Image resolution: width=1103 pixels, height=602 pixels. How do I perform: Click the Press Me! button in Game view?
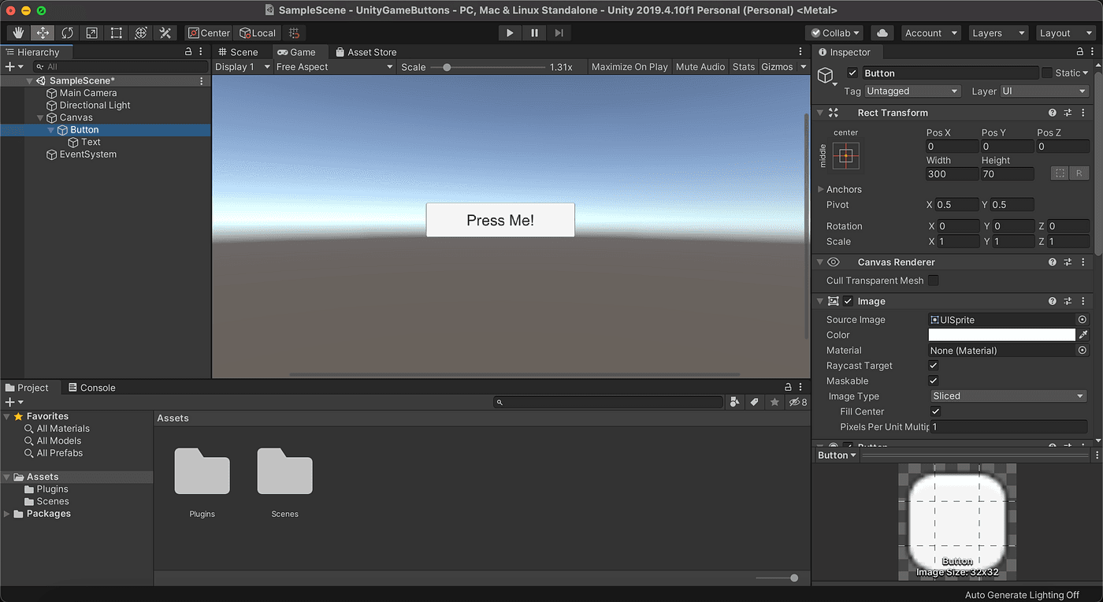click(x=500, y=220)
